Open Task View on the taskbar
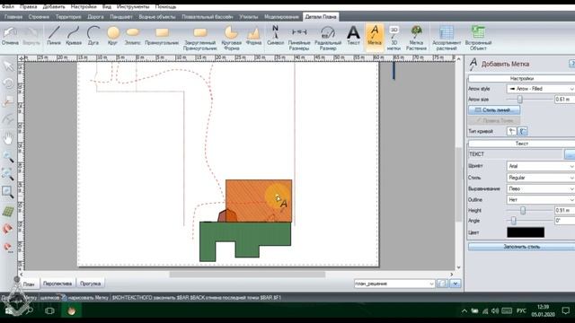The image size is (575, 323). (49, 311)
